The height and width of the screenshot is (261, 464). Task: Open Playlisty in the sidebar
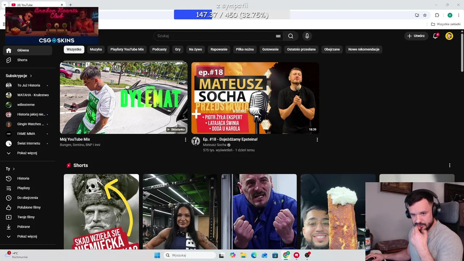pos(28,188)
